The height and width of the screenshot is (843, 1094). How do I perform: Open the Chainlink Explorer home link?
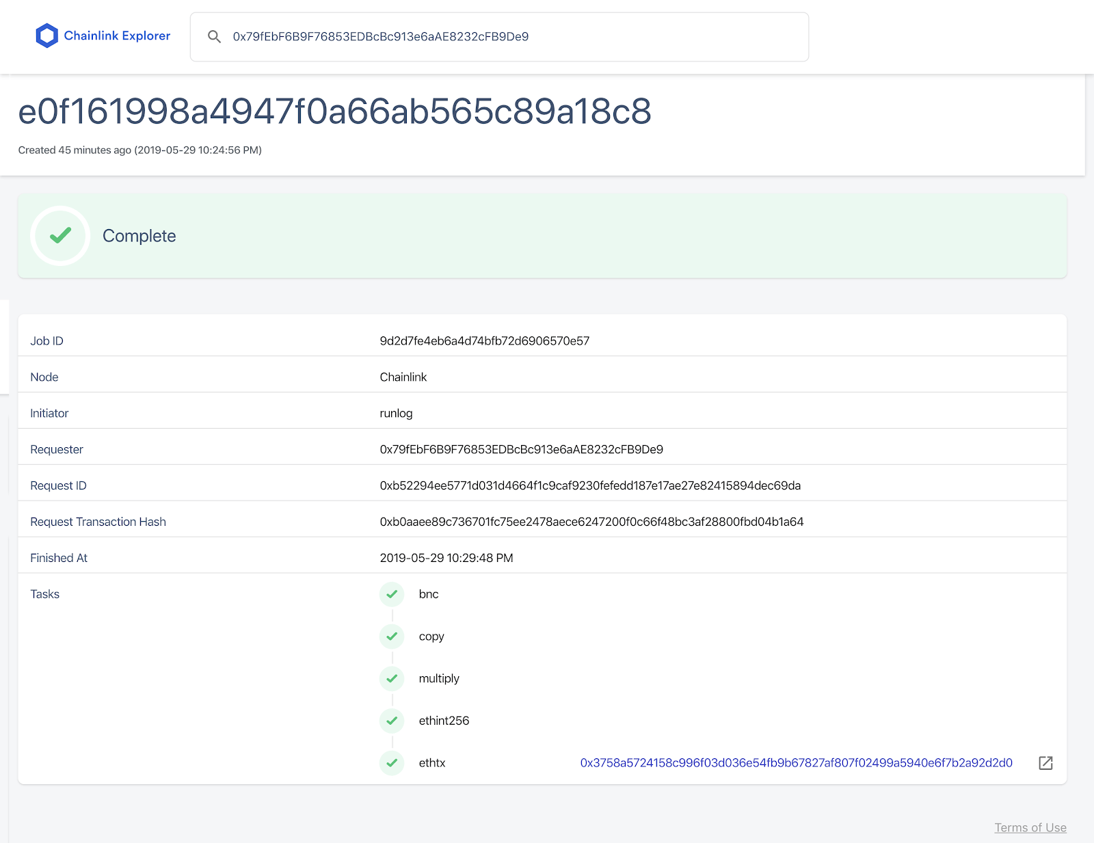[103, 36]
